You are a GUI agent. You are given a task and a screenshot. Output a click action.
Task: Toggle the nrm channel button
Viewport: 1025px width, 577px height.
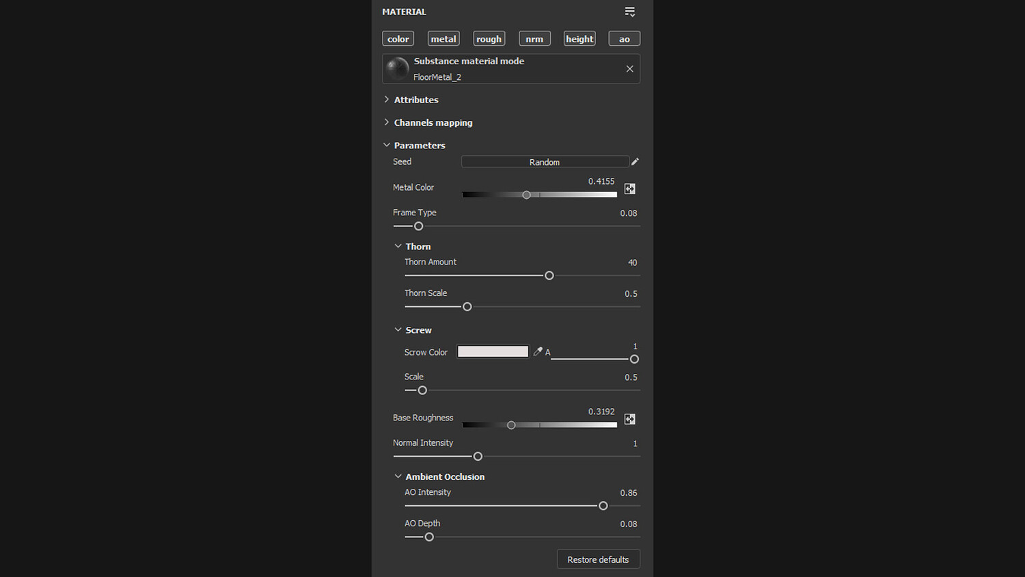coord(534,39)
